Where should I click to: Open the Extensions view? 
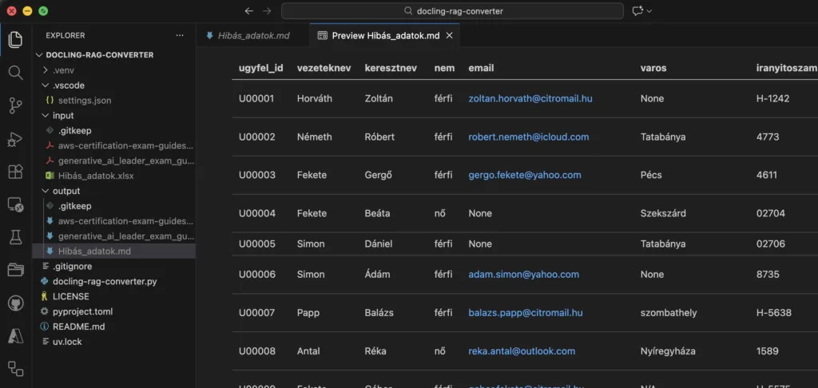pos(15,172)
